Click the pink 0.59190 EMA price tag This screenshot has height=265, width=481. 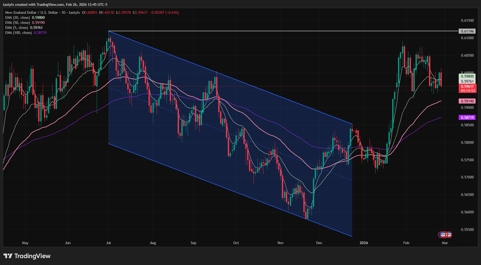click(467, 101)
